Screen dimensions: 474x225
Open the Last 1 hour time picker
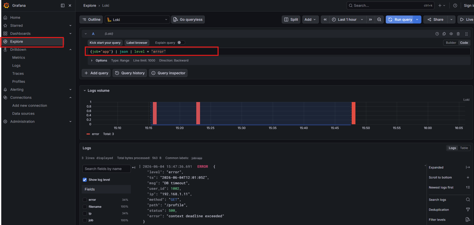347,19
